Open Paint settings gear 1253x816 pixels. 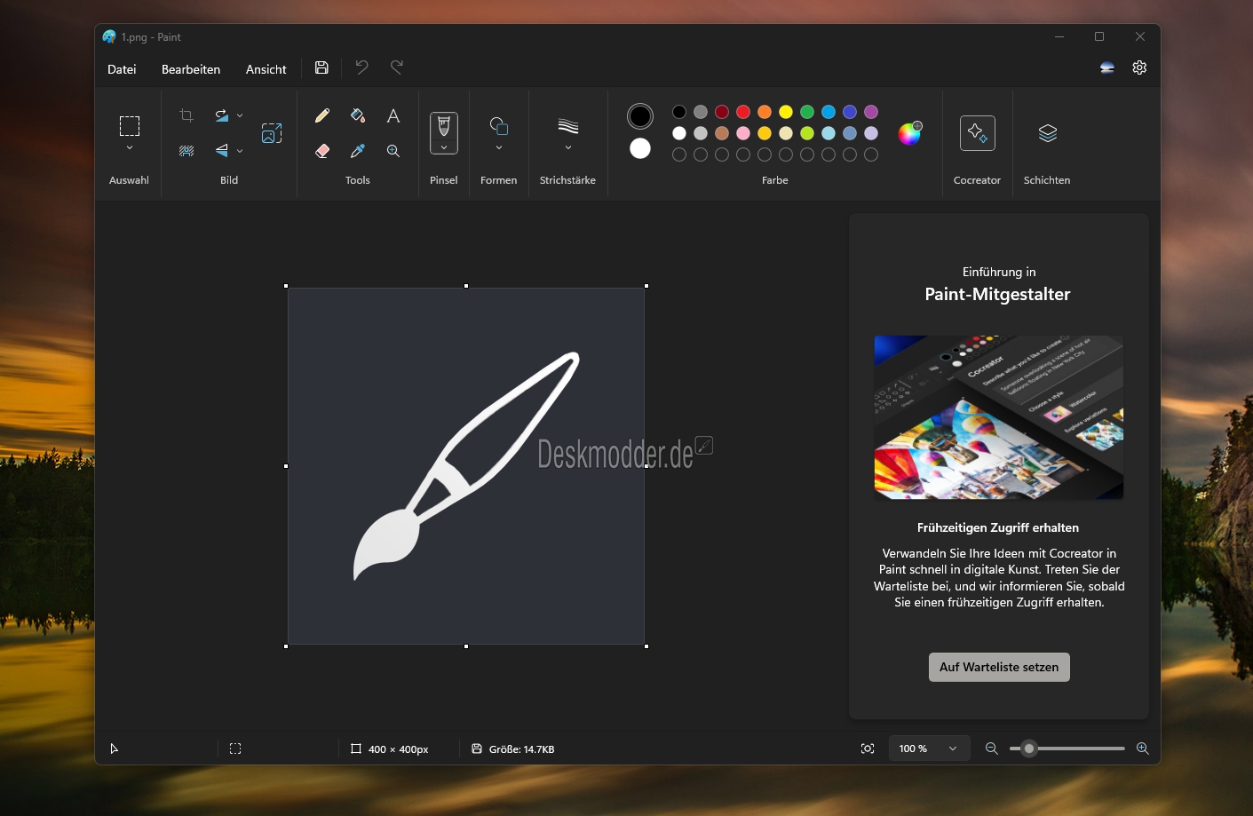pyautogui.click(x=1139, y=67)
